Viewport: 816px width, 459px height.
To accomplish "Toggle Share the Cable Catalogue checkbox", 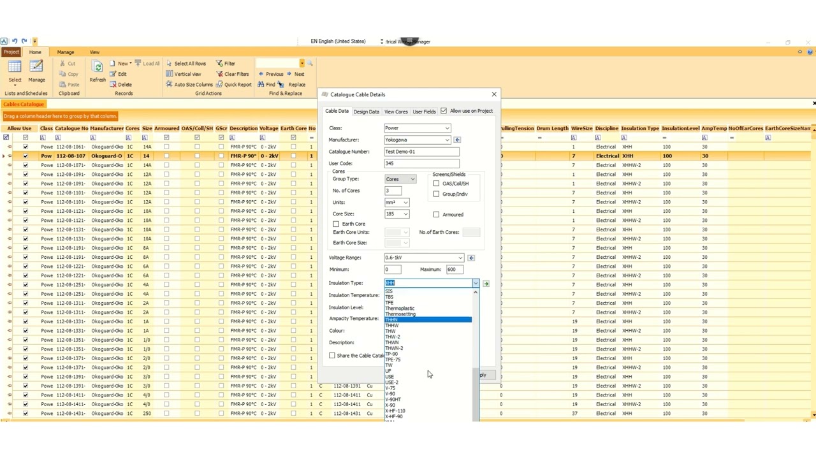I will coord(332,356).
